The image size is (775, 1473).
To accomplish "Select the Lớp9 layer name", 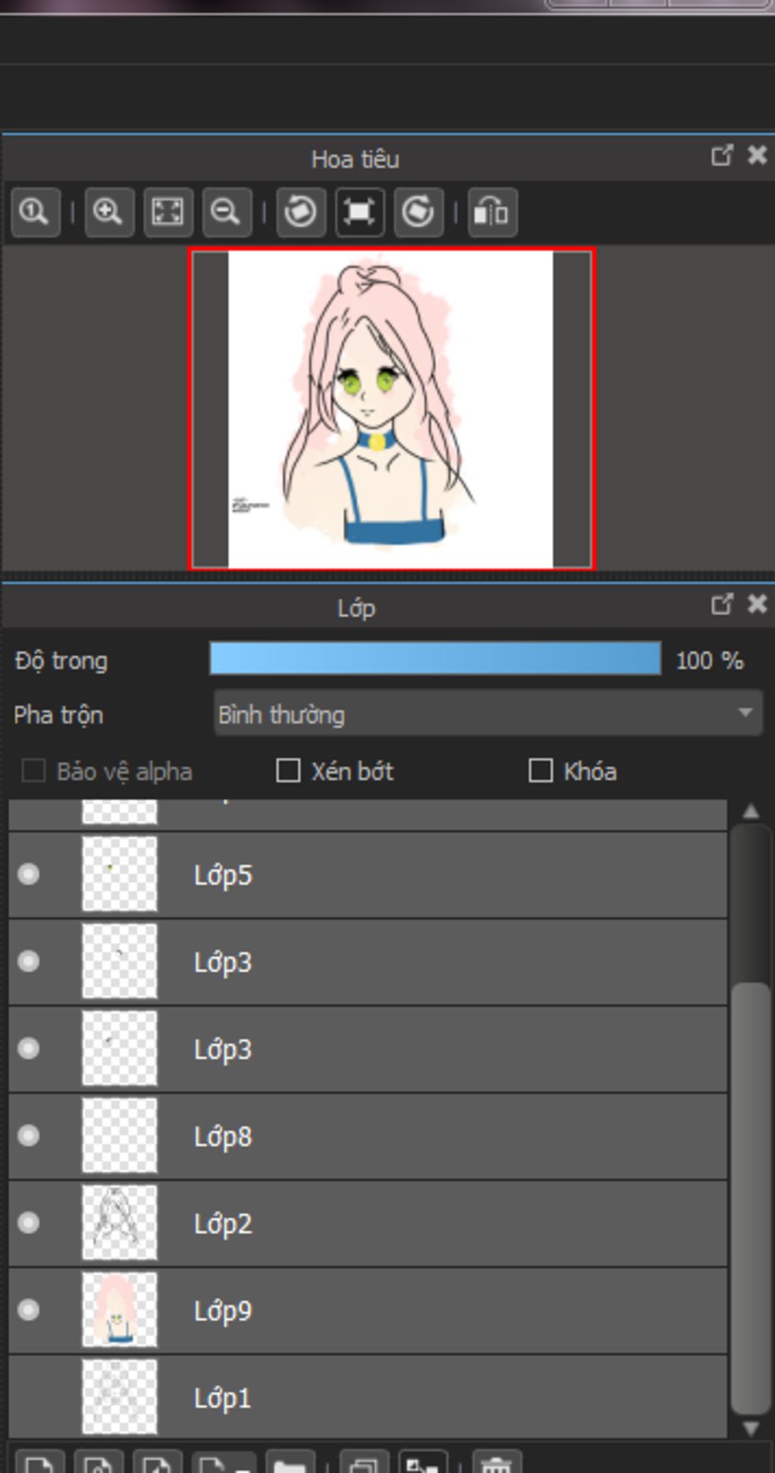I will [223, 1312].
